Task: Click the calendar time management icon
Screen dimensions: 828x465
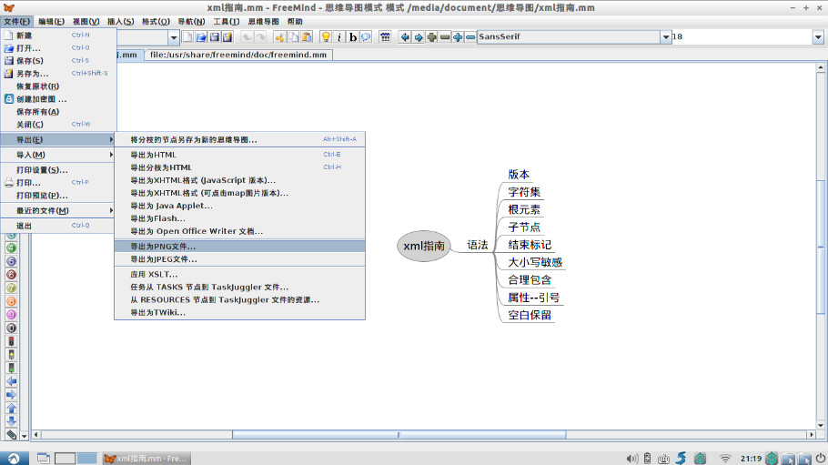Action: (385, 36)
